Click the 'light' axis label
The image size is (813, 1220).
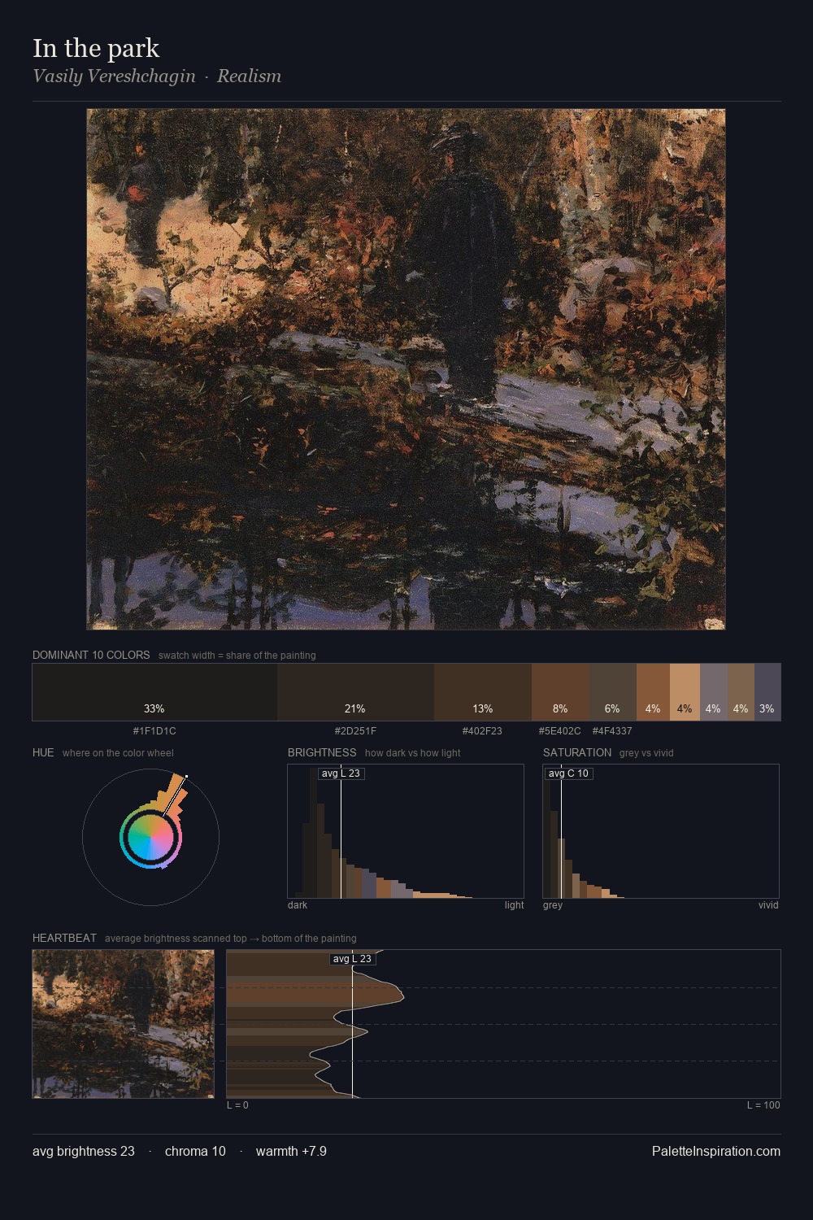tap(514, 905)
